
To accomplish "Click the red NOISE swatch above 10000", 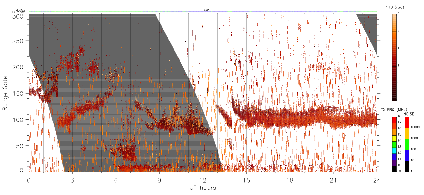I will click(x=407, y=123).
